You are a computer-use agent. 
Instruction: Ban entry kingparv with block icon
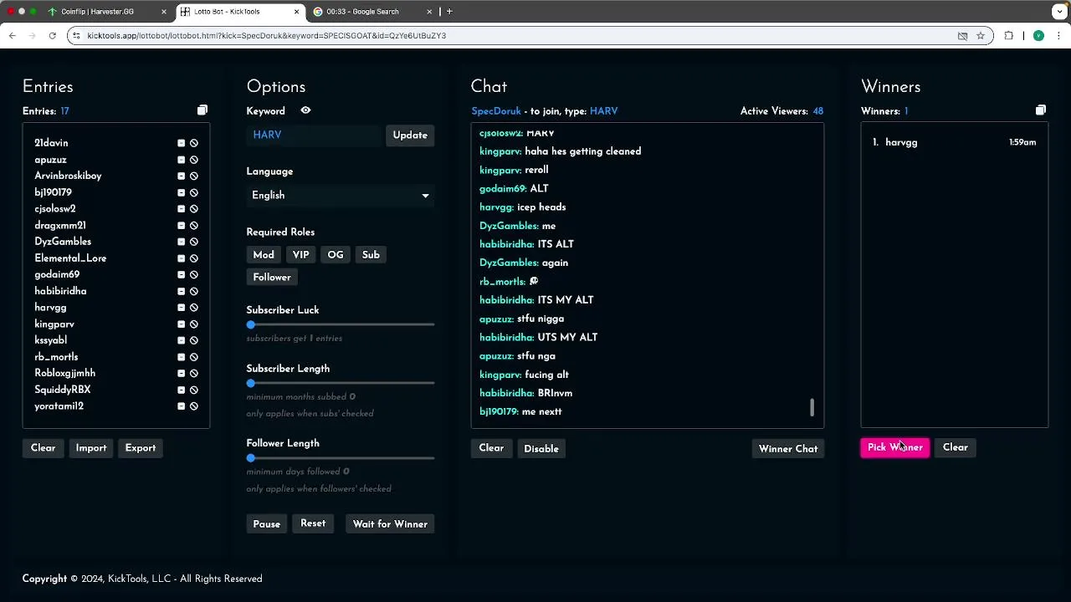pos(194,324)
